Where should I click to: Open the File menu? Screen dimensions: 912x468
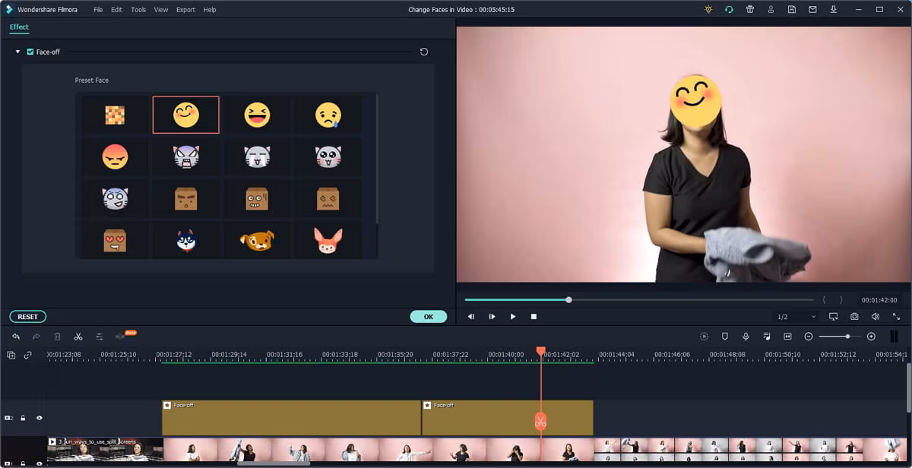[99, 10]
